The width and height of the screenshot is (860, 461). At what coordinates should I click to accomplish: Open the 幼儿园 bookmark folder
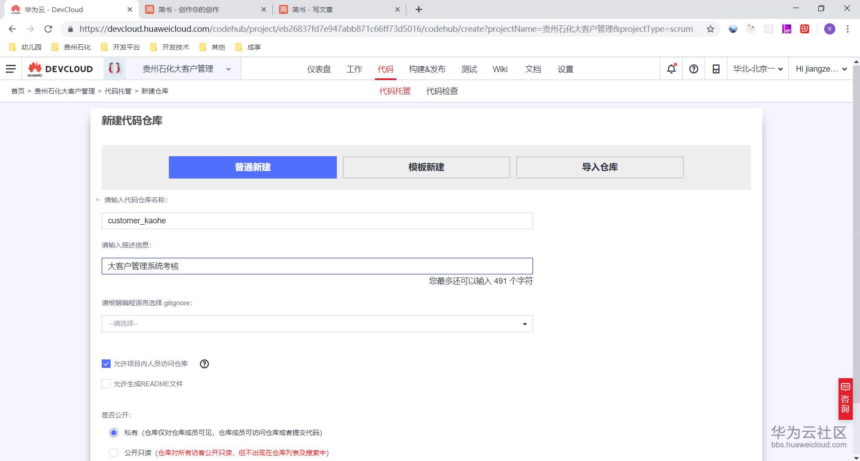click(25, 47)
